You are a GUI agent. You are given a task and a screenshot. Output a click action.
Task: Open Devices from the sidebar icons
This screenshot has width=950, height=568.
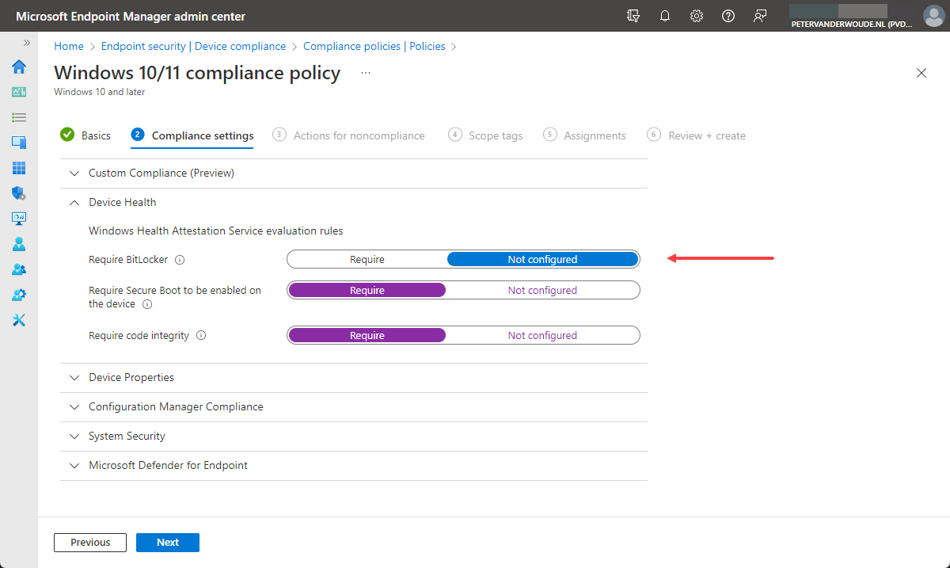(18, 143)
